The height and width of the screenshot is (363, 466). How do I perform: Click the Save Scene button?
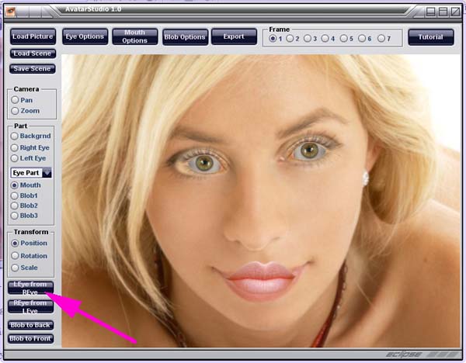click(33, 68)
